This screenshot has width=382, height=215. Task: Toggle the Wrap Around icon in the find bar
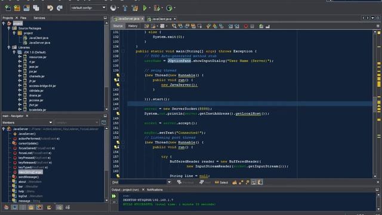tap(260, 182)
